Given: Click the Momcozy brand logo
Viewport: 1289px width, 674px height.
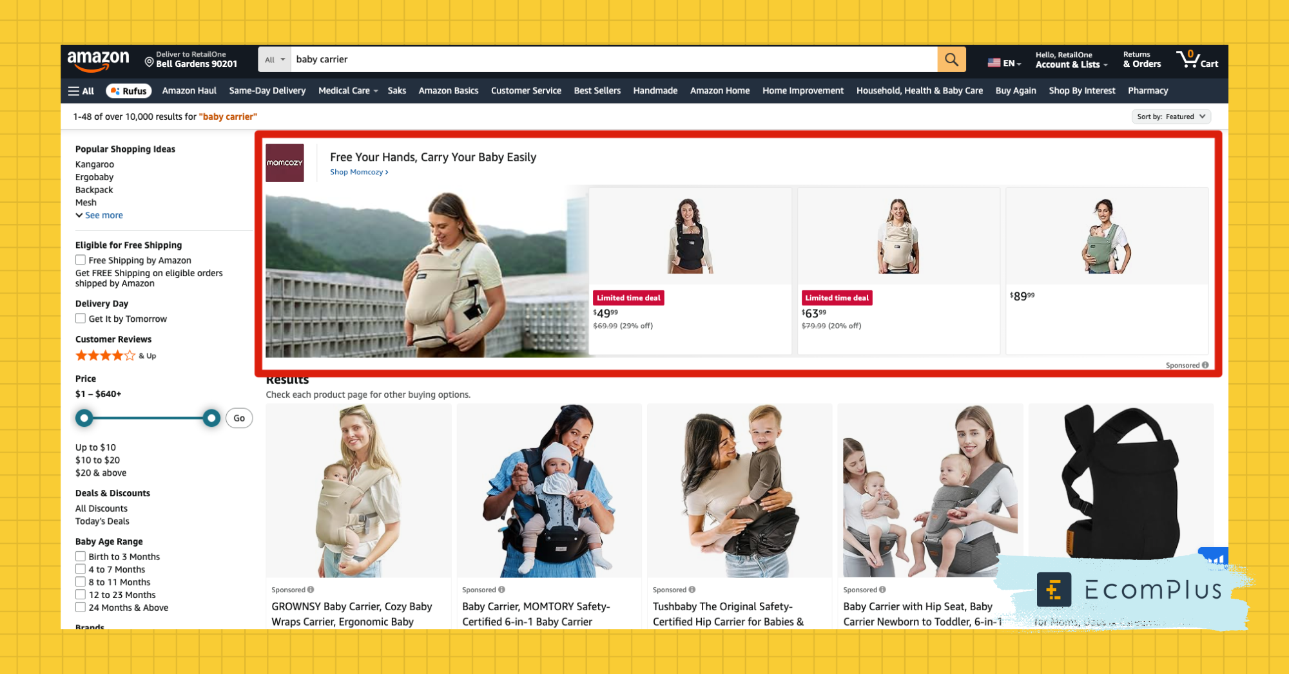Looking at the screenshot, I should 284,163.
